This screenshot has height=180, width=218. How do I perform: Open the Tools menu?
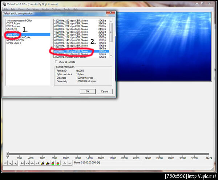coord(67,9)
